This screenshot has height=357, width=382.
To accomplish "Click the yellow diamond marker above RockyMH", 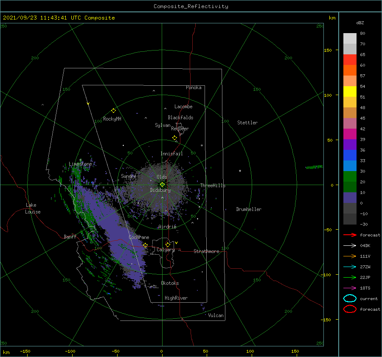I will tap(113, 111).
